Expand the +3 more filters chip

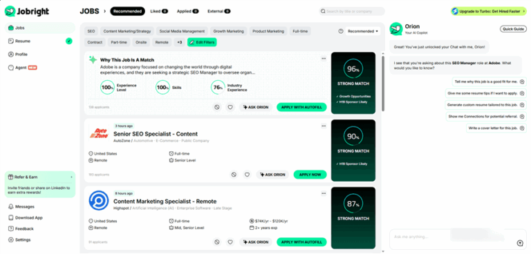click(x=179, y=42)
